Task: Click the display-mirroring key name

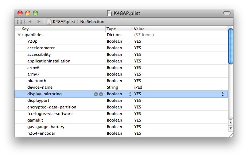Action: [x=44, y=94]
